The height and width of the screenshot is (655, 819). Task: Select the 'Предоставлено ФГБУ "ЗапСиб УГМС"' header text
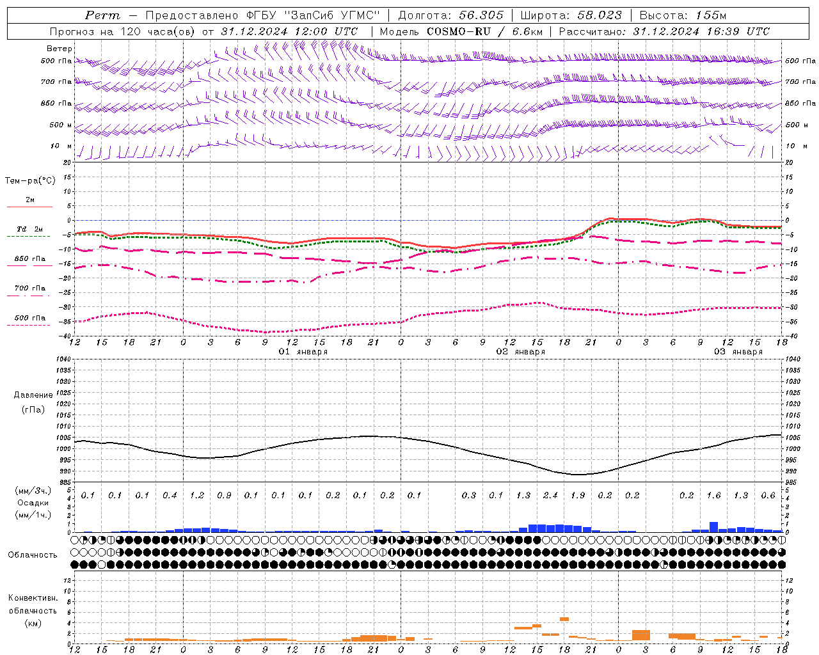click(262, 15)
